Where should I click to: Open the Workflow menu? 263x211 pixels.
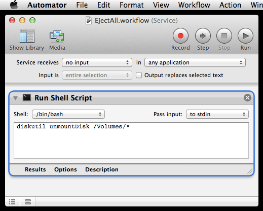[x=194, y=5]
